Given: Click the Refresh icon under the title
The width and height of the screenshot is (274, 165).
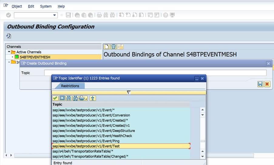Looking at the screenshot, I should pos(8,36).
